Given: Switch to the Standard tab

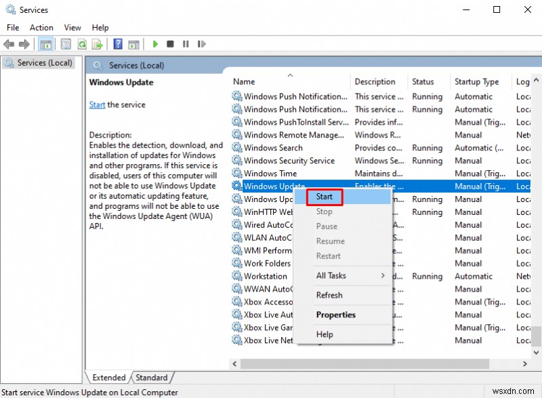Looking at the screenshot, I should click(x=151, y=377).
